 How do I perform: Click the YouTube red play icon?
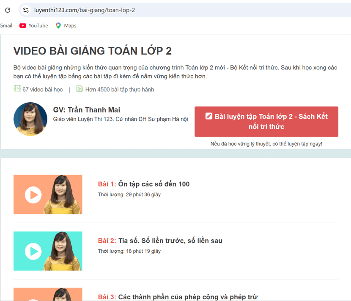point(22,26)
